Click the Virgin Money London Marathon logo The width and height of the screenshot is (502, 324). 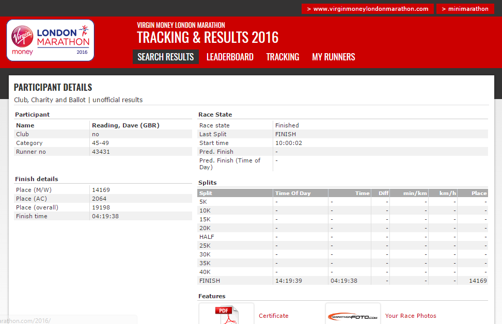(51, 40)
